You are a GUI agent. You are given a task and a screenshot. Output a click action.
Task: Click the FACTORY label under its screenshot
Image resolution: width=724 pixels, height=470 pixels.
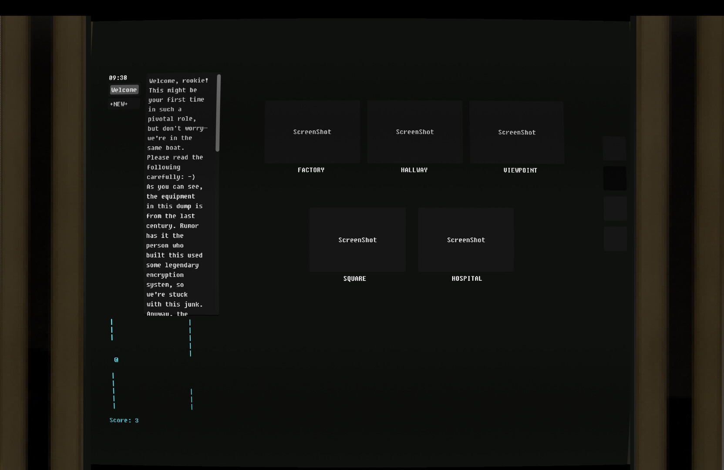click(x=311, y=170)
